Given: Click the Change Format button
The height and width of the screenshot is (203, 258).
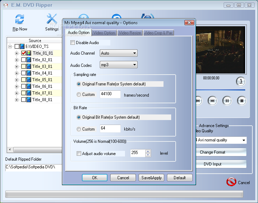Looking at the screenshot, I should click(221, 152).
